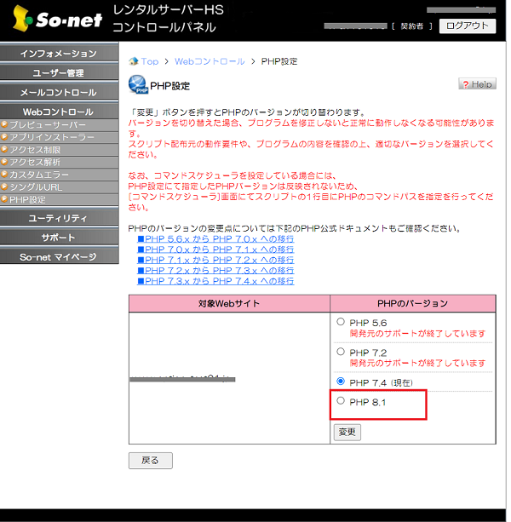Open the サポート sidebar menu

(58, 237)
